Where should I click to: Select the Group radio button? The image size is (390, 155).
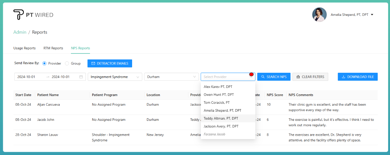point(67,64)
